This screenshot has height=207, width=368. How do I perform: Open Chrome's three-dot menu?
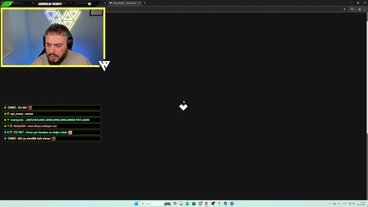[365, 9]
